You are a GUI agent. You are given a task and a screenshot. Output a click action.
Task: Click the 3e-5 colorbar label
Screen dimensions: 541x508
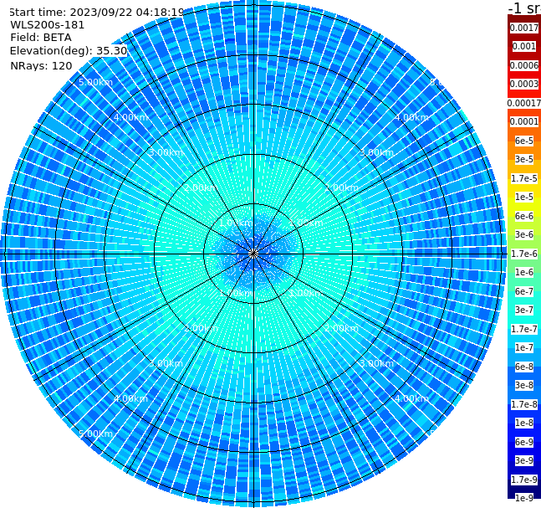[524, 159]
